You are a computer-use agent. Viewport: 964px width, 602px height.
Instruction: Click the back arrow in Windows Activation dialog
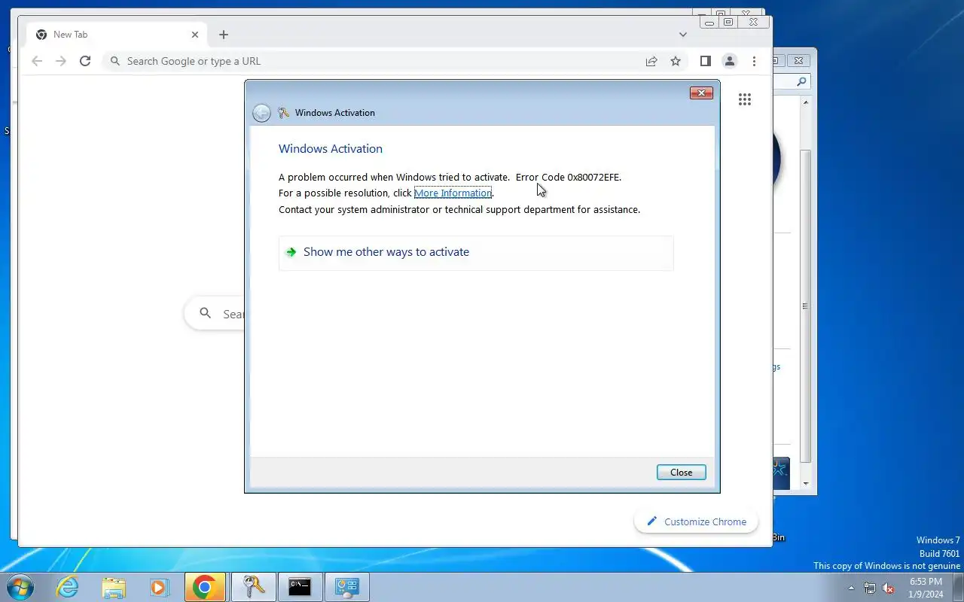click(261, 113)
